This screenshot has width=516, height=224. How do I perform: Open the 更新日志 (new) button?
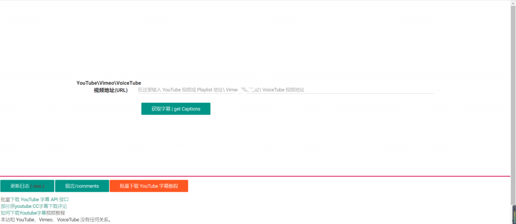coord(27,186)
